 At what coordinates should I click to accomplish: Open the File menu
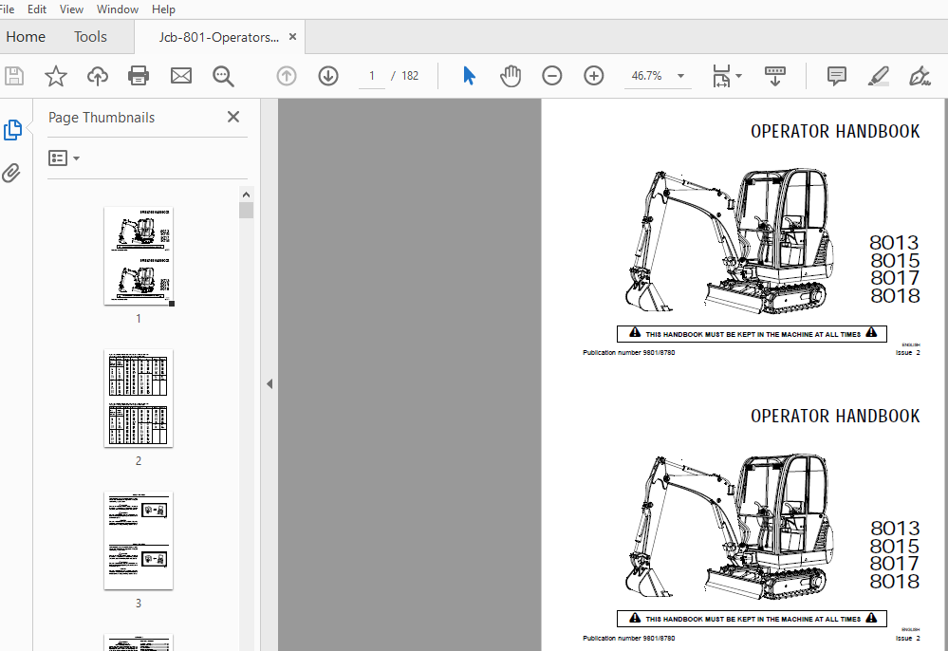(x=6, y=9)
